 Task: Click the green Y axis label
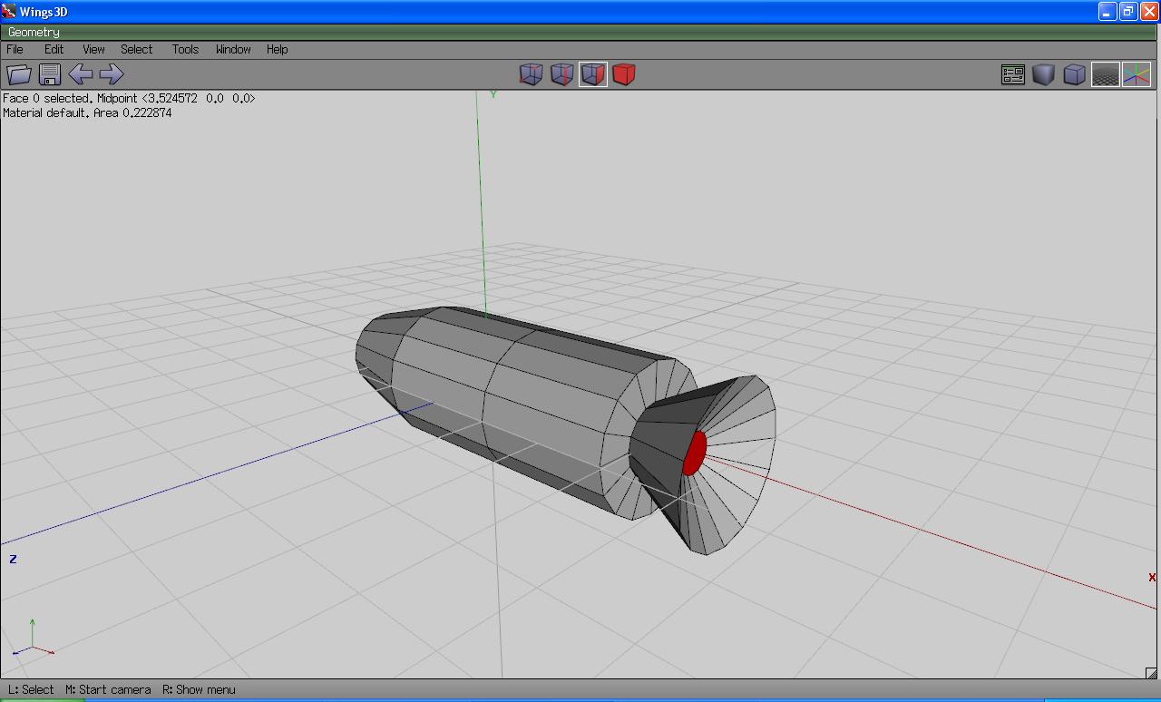(x=493, y=94)
